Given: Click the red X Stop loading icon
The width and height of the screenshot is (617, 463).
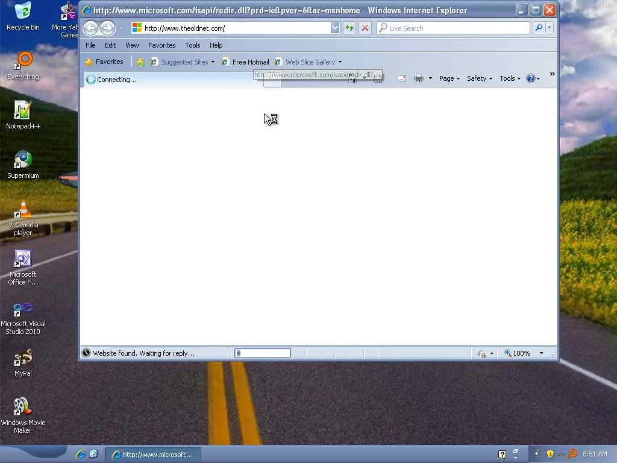Looking at the screenshot, I should click(x=365, y=28).
